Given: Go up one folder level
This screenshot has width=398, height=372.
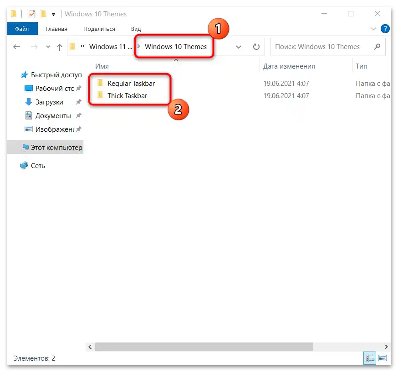Looking at the screenshot, I should click(59, 47).
